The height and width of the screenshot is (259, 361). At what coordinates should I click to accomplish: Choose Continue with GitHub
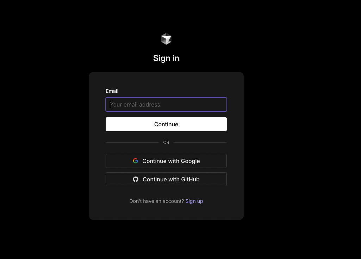tap(166, 179)
